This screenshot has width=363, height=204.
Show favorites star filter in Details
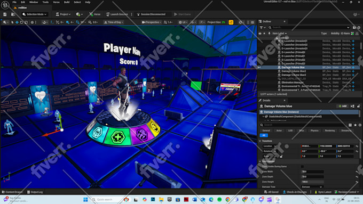click(355, 125)
